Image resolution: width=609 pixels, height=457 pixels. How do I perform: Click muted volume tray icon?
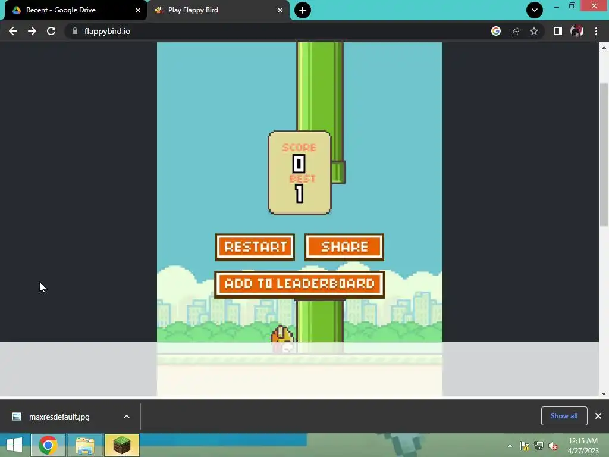(553, 446)
